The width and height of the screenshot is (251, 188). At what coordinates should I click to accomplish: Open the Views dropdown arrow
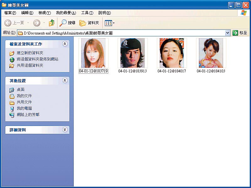point(114,23)
